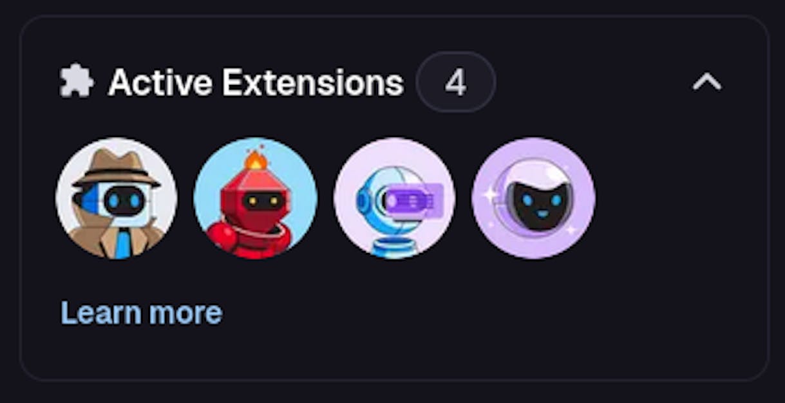This screenshot has height=403, width=785.
Task: Choose the third extension, the helmeted robot
Action: click(395, 198)
